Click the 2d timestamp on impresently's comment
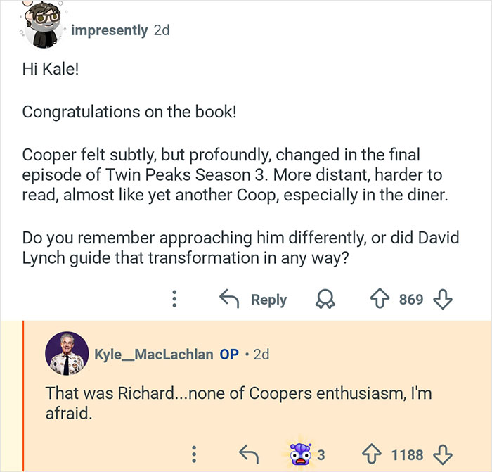This screenshot has width=492, height=472. pyautogui.click(x=161, y=30)
